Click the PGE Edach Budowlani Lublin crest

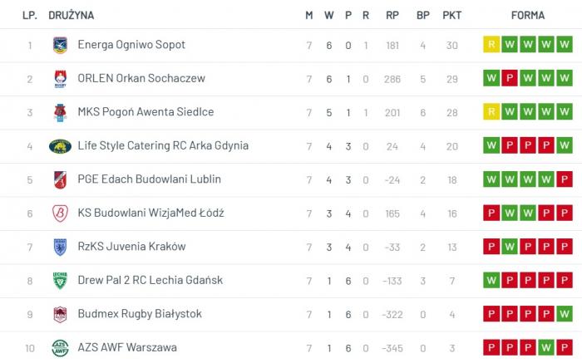coord(60,179)
